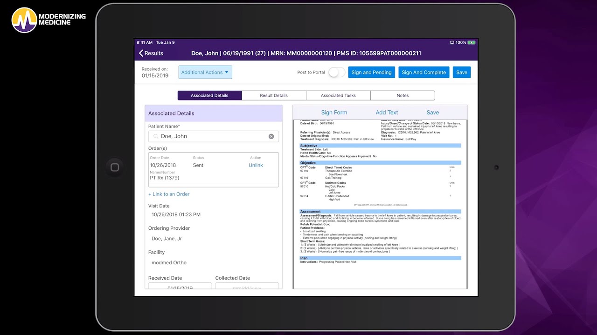This screenshot has width=597, height=335.
Task: Click the Collected Date input field
Action: [x=247, y=286]
